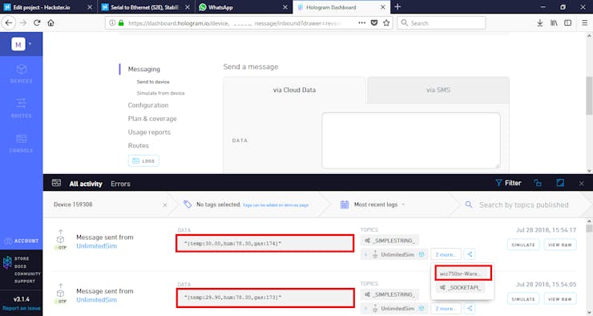Click Simulate for 15:54:05 message
The height and width of the screenshot is (316, 593).
pyautogui.click(x=523, y=299)
